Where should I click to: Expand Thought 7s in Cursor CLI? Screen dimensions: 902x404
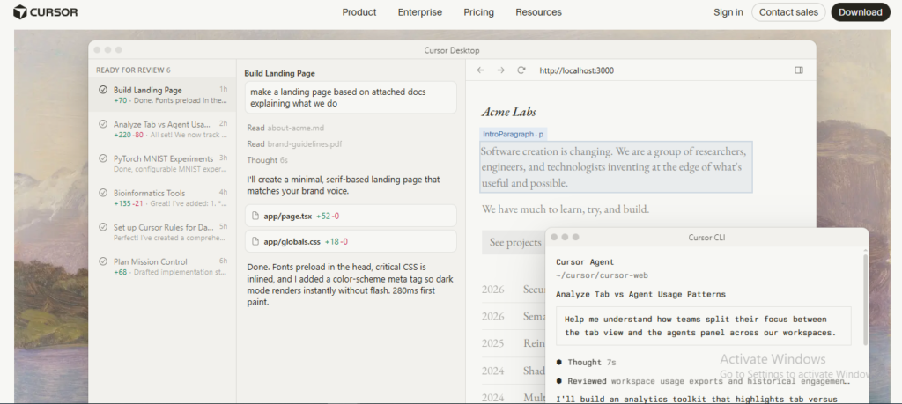pyautogui.click(x=592, y=362)
